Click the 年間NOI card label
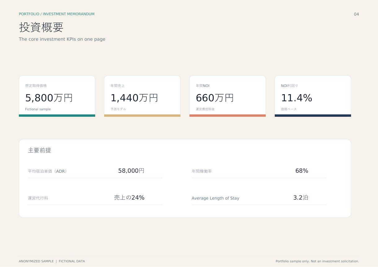The height and width of the screenshot is (267, 378). [203, 86]
